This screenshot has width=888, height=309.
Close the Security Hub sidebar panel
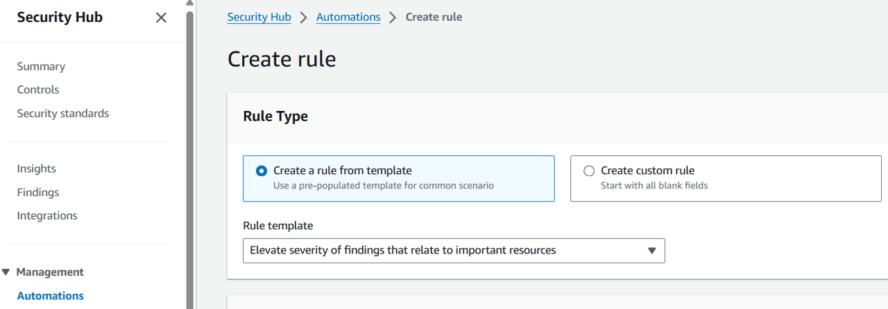coord(161,18)
